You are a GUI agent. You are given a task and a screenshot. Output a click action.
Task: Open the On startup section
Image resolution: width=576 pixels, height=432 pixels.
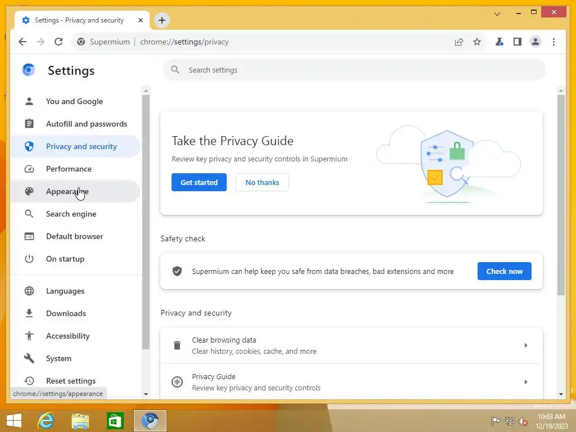point(75,259)
